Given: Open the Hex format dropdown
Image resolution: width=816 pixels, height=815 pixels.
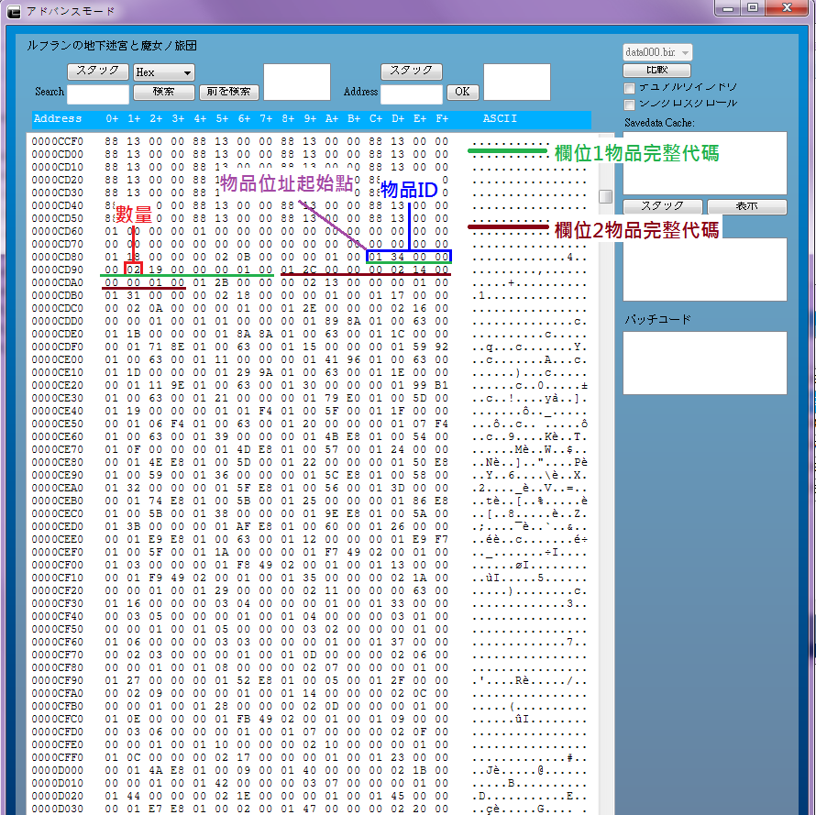Looking at the screenshot, I should pos(163,72).
